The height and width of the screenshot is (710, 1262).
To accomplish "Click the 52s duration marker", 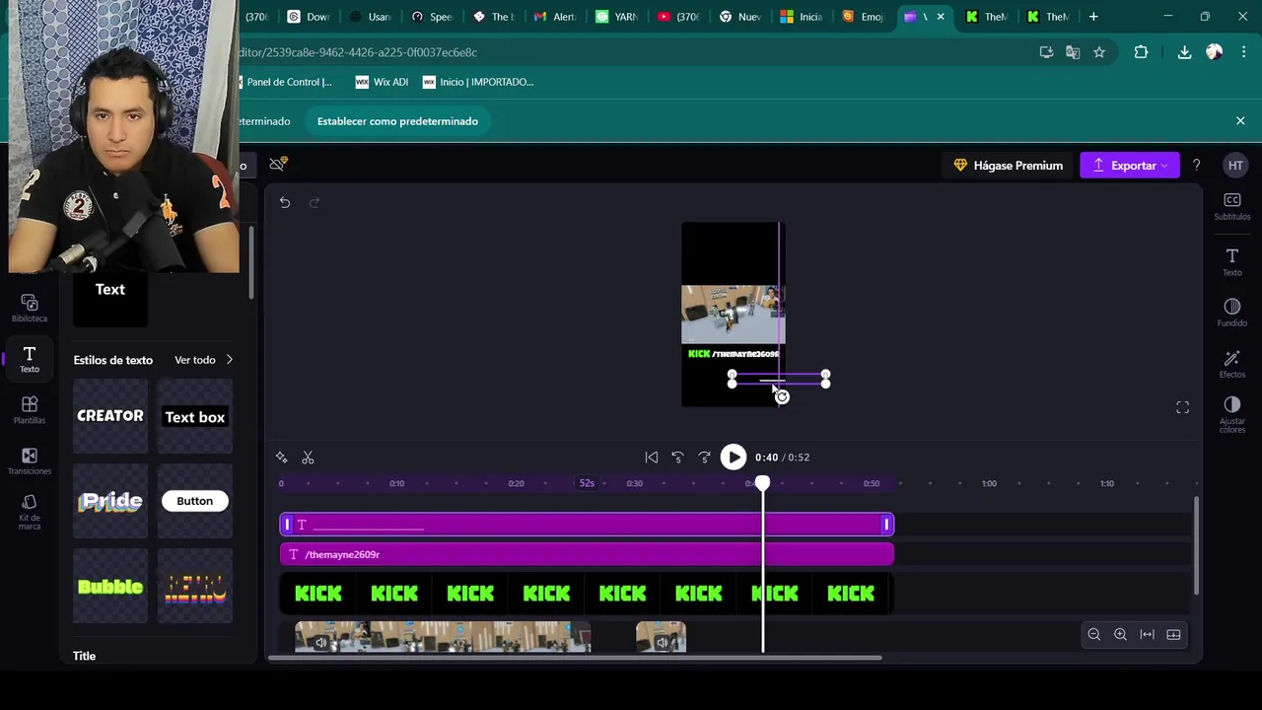I will point(587,483).
